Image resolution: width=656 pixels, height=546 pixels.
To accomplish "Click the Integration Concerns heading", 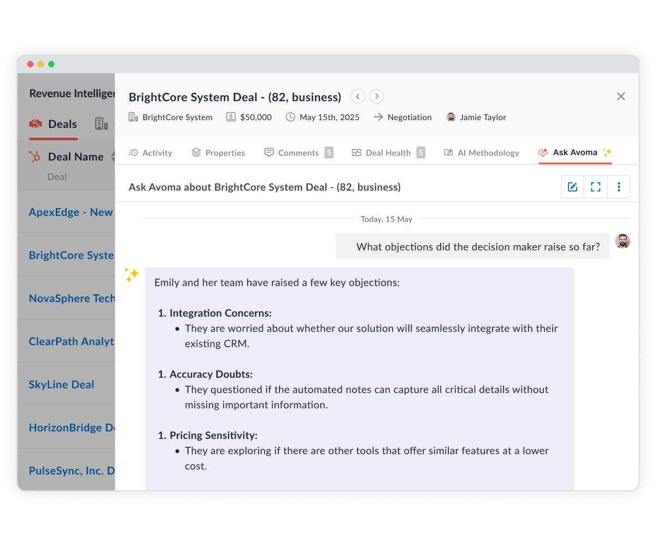I will (221, 313).
